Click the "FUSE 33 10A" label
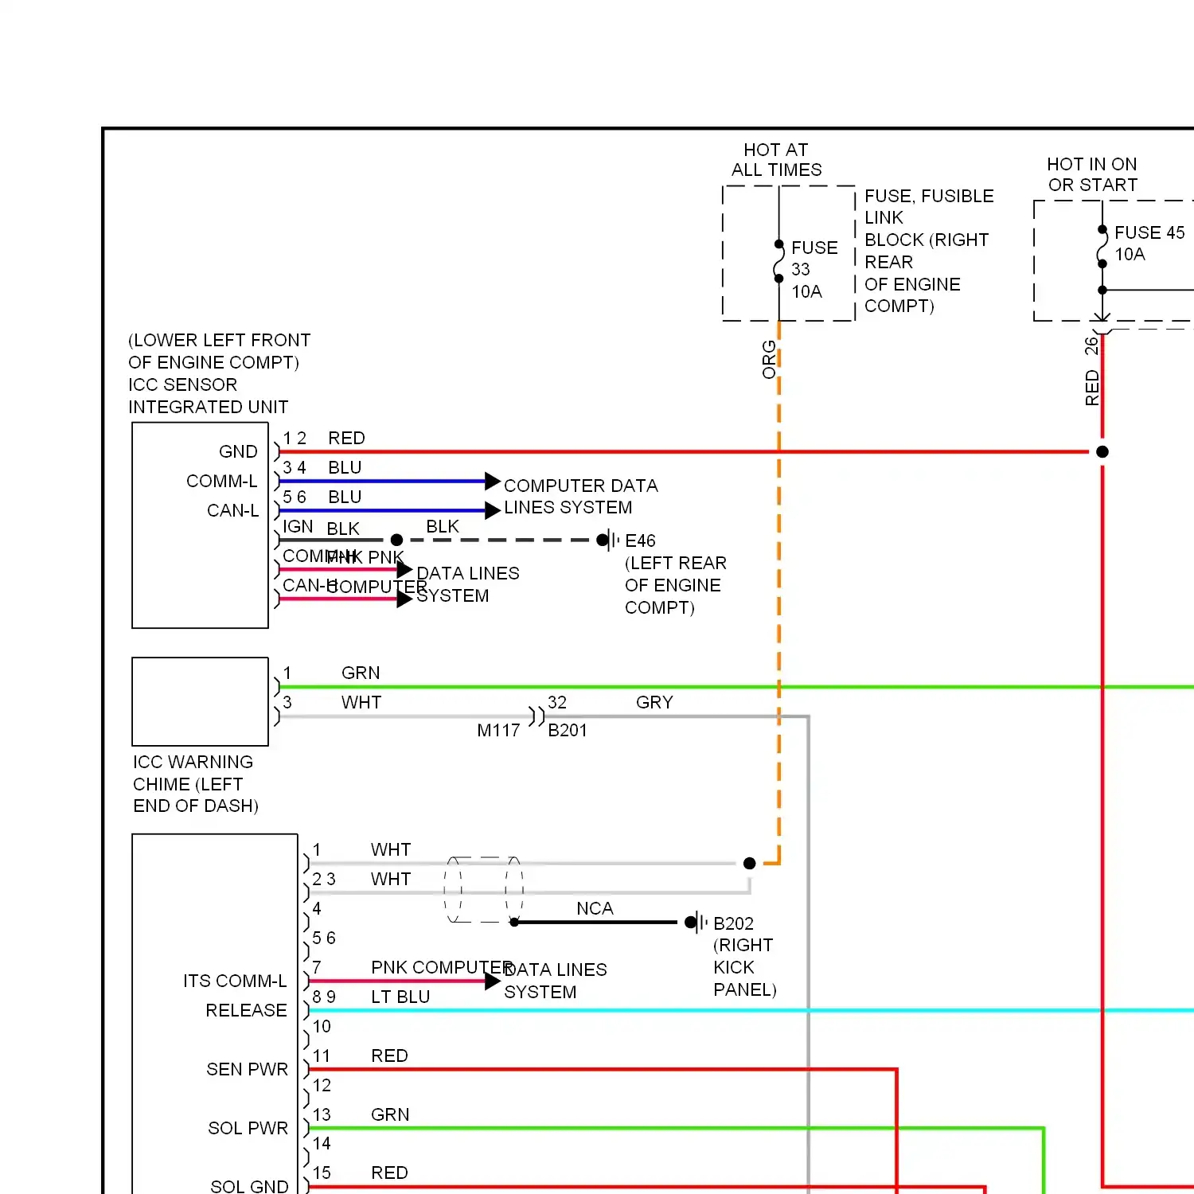This screenshot has height=1194, width=1194. tap(814, 270)
